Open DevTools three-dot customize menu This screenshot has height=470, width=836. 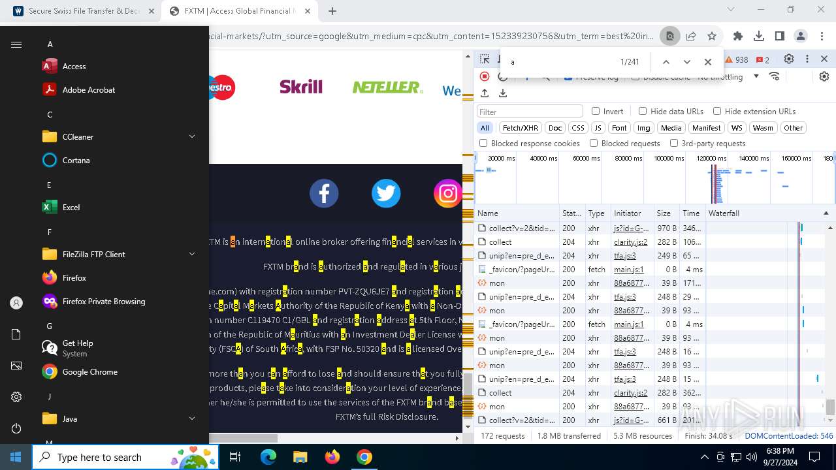pyautogui.click(x=807, y=59)
